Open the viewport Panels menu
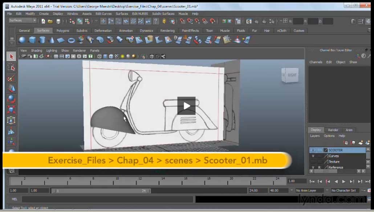 click(x=95, y=50)
